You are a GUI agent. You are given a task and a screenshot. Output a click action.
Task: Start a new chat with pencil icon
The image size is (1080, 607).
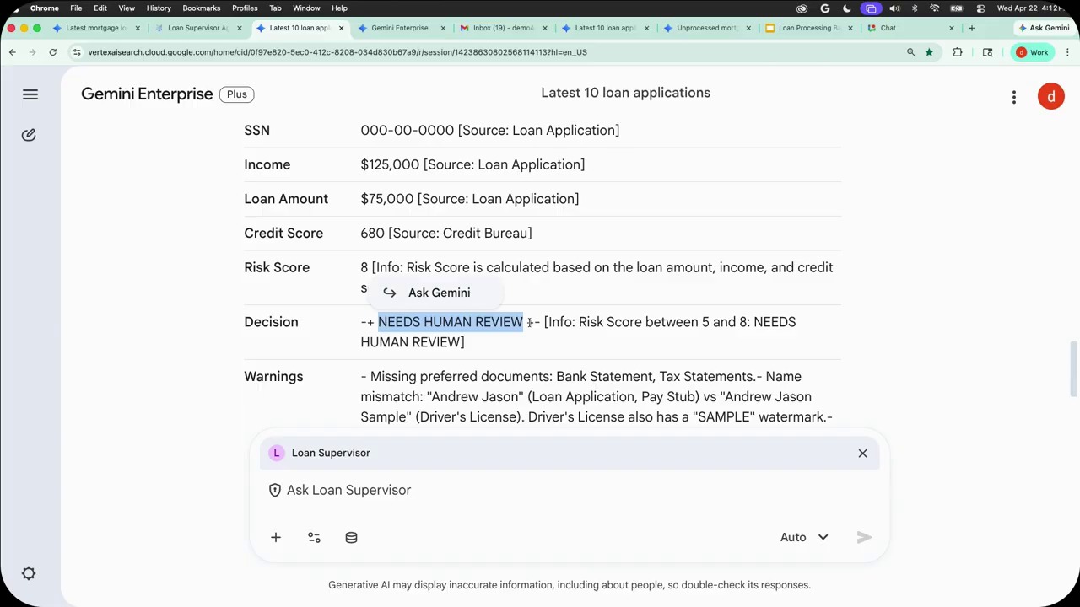29,135
